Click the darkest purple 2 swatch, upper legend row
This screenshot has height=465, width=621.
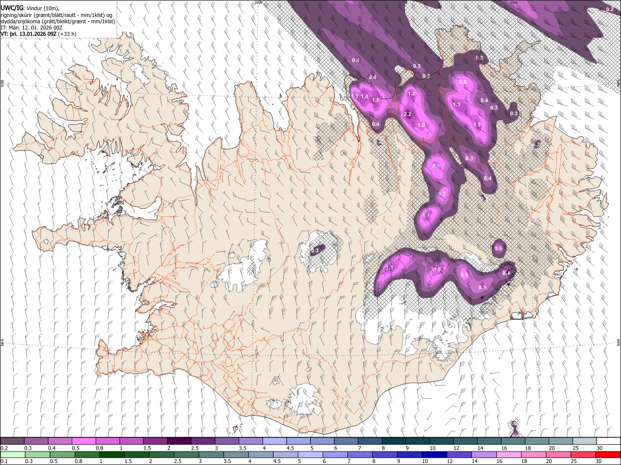(179, 441)
